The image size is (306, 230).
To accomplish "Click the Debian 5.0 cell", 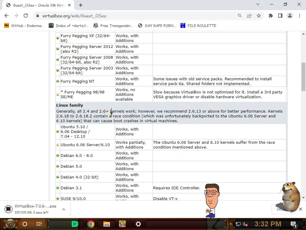I will coord(88,166).
